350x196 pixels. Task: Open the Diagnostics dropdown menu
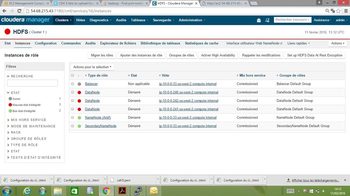click(101, 20)
